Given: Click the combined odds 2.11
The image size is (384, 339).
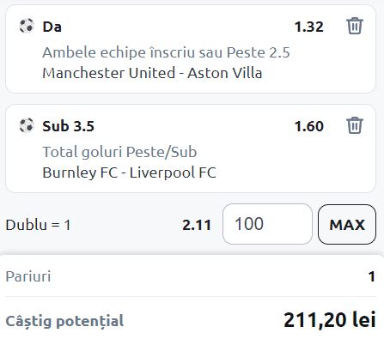Looking at the screenshot, I should (197, 225).
